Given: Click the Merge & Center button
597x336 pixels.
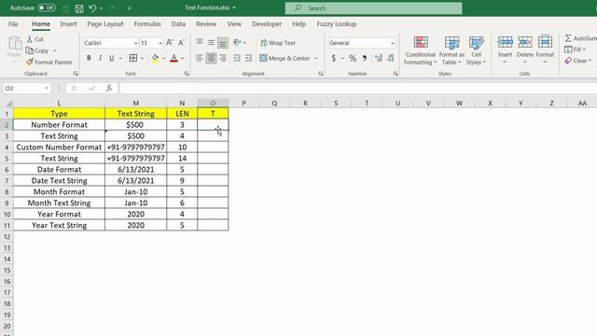Looking at the screenshot, I should click(x=285, y=58).
